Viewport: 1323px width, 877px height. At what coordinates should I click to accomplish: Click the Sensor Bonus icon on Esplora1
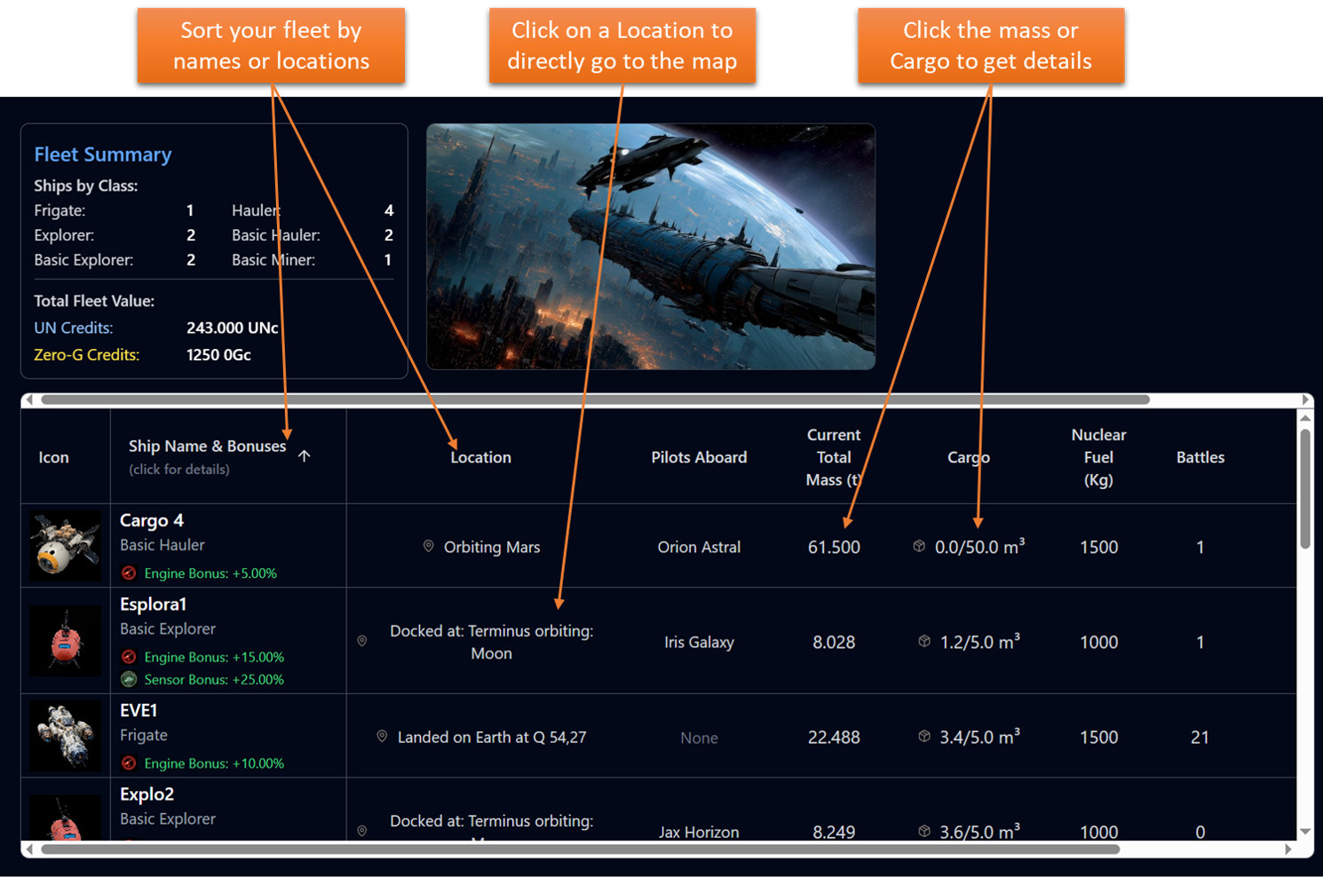click(x=129, y=679)
